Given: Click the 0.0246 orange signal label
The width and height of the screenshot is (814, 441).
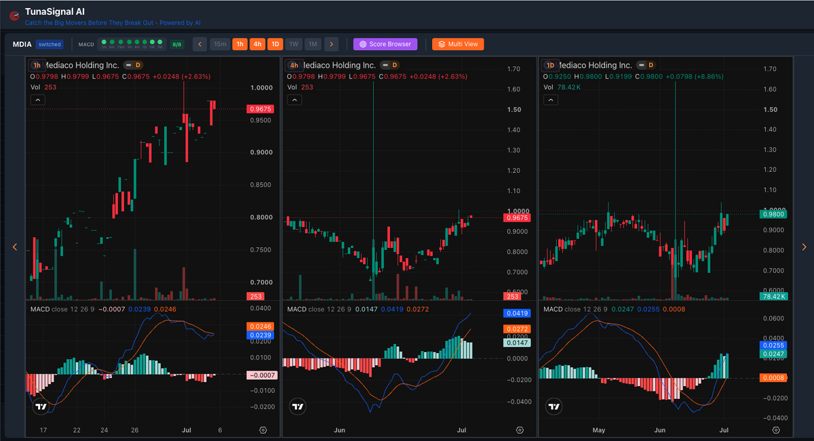Looking at the screenshot, I should [260, 327].
